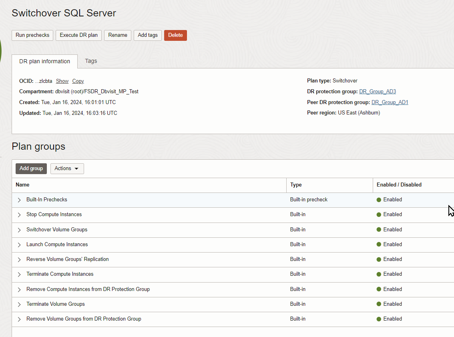Show the full OCID value

pos(62,81)
